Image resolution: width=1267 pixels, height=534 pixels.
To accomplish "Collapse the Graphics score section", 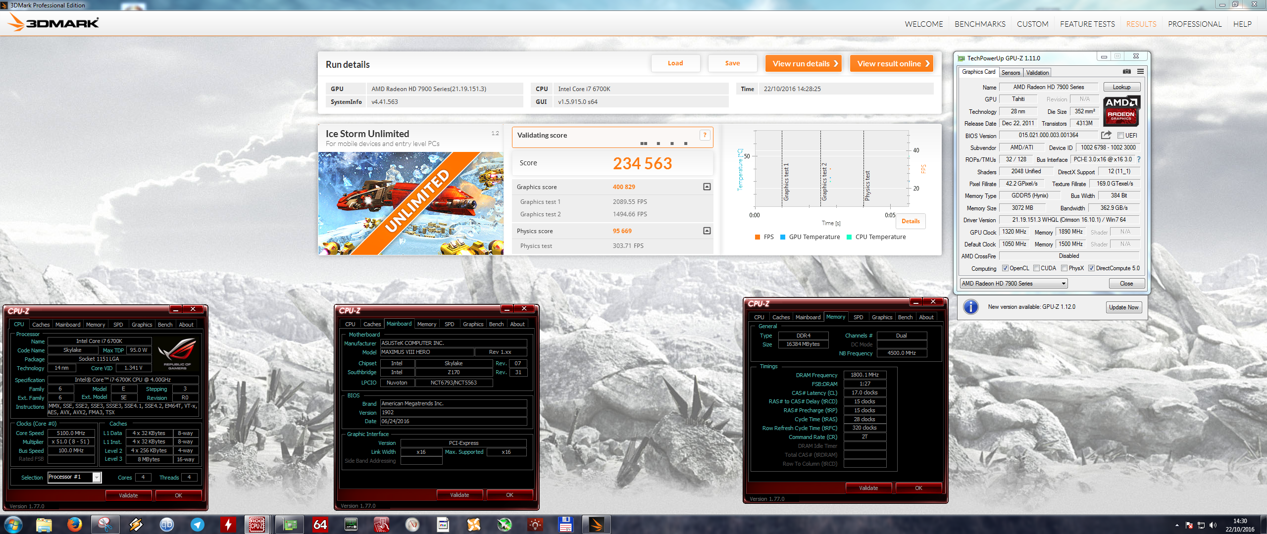I will click(x=707, y=187).
